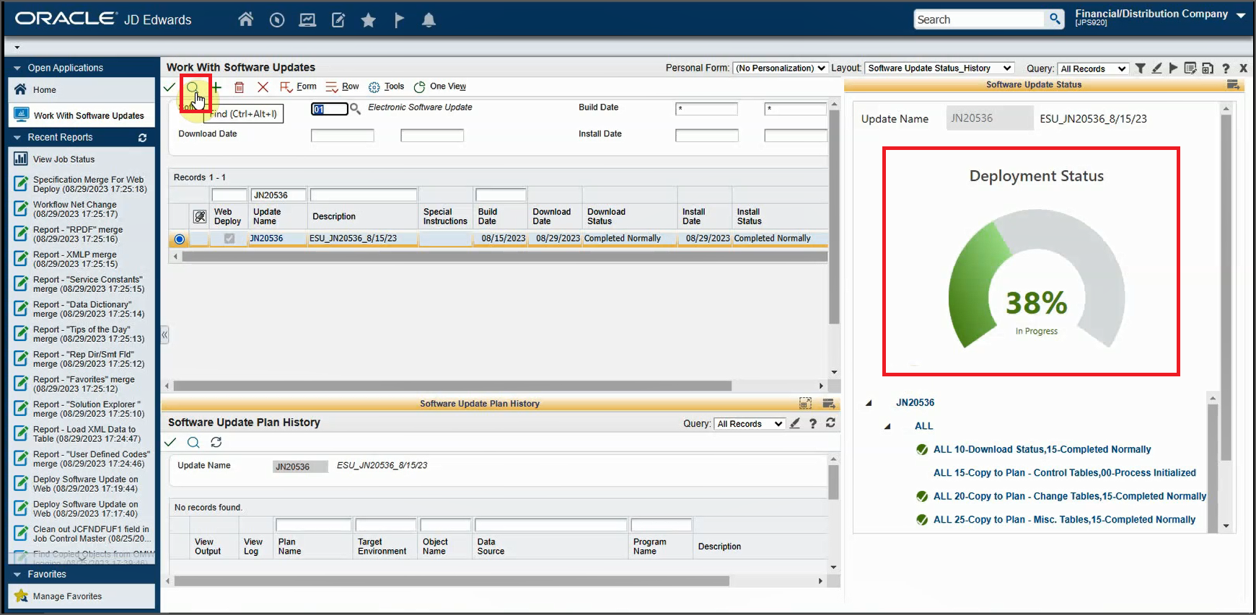Screen dimensions: 1256x615
Task: Collapse the left navigation panel handle
Action: click(x=164, y=335)
